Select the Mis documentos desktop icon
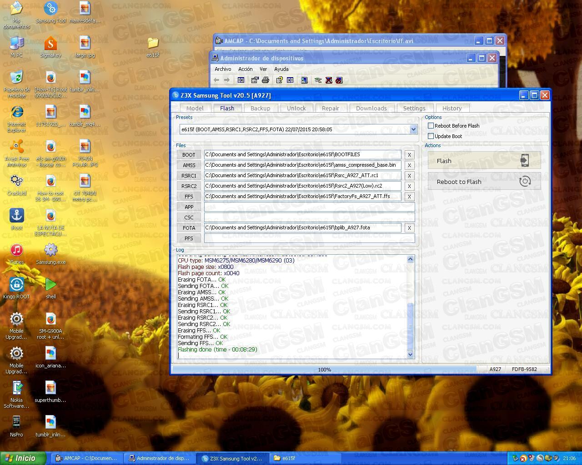582x465 pixels. 16,15
